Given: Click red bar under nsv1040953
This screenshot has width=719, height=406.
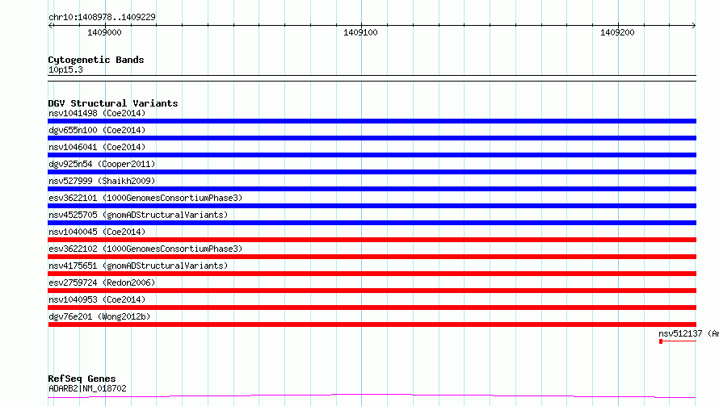Looking at the screenshot, I should point(372,308).
